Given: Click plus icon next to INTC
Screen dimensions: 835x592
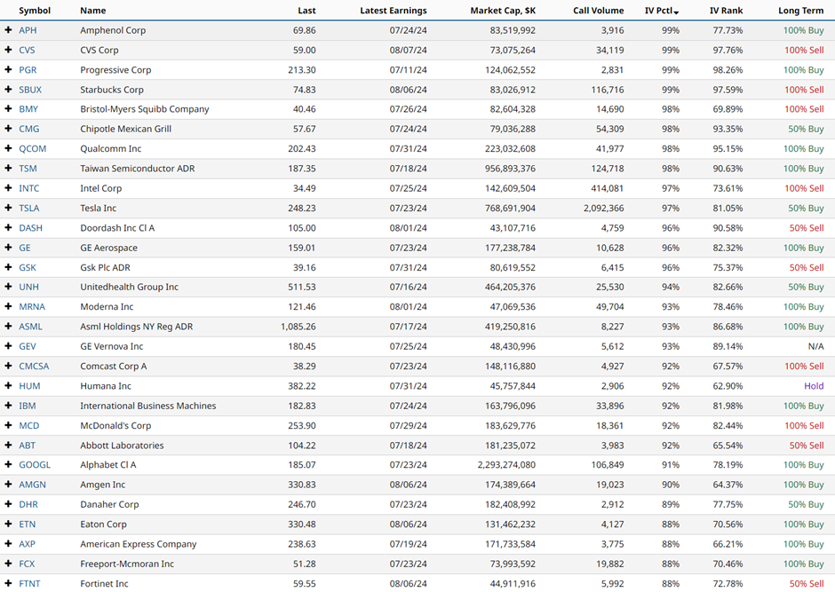Looking at the screenshot, I should click(9, 188).
